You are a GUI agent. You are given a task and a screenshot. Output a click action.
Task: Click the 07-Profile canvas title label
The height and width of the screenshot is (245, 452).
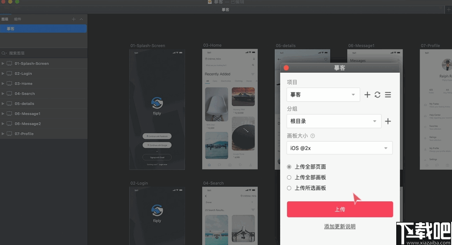pyautogui.click(x=430, y=45)
